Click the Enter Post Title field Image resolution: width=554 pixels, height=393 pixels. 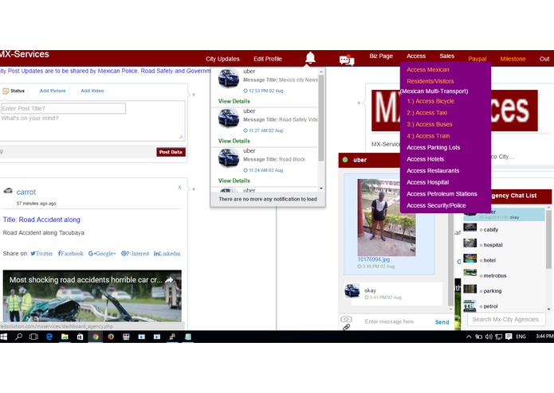click(x=63, y=108)
